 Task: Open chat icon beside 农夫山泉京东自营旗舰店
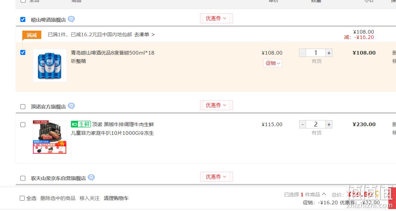coord(91,178)
